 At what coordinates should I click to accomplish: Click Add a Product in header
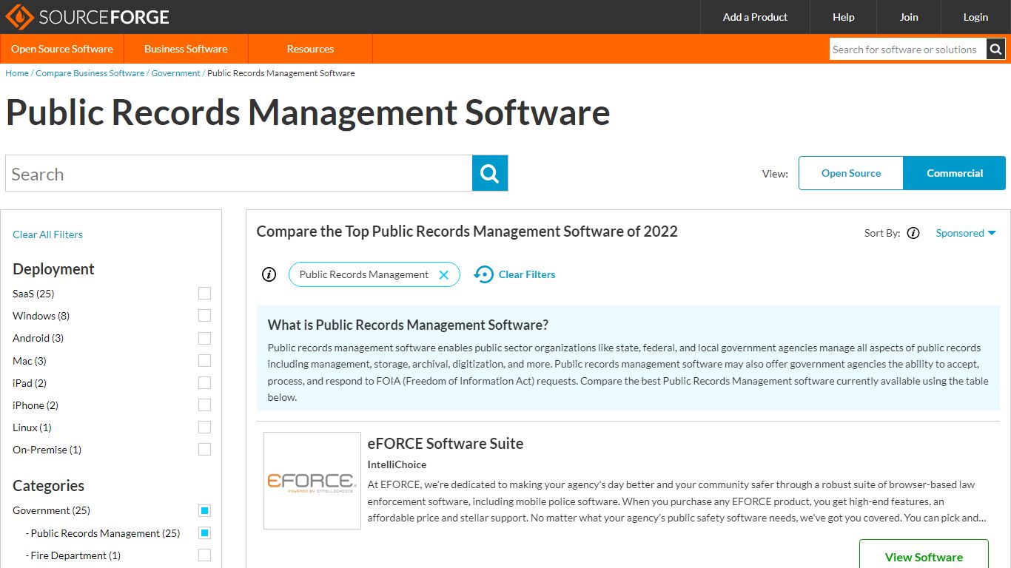coord(755,17)
